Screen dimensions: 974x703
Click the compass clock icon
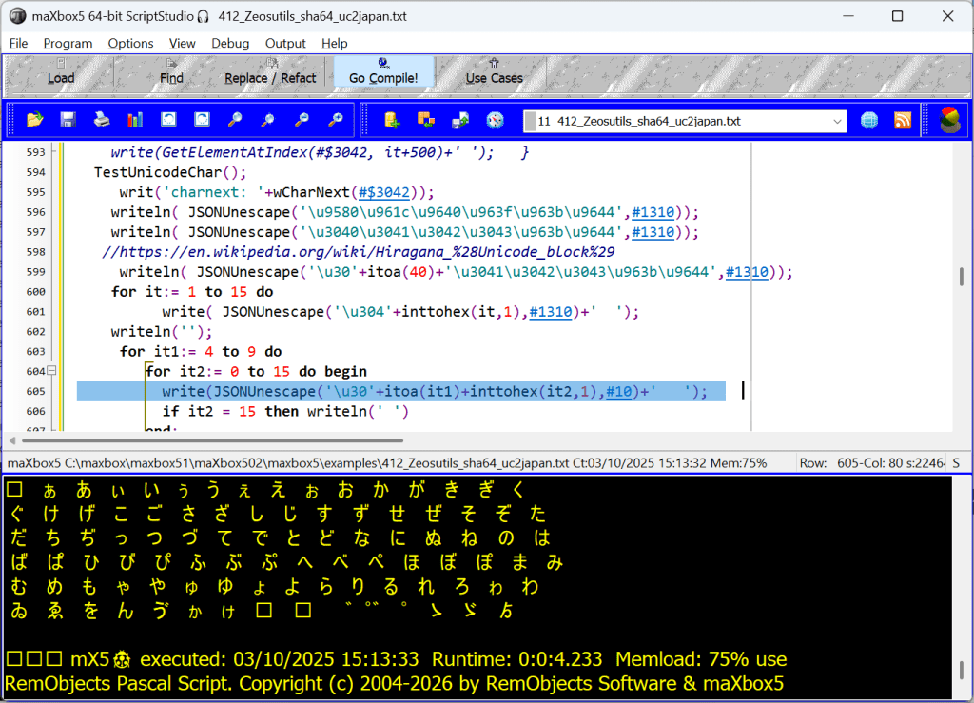(495, 121)
